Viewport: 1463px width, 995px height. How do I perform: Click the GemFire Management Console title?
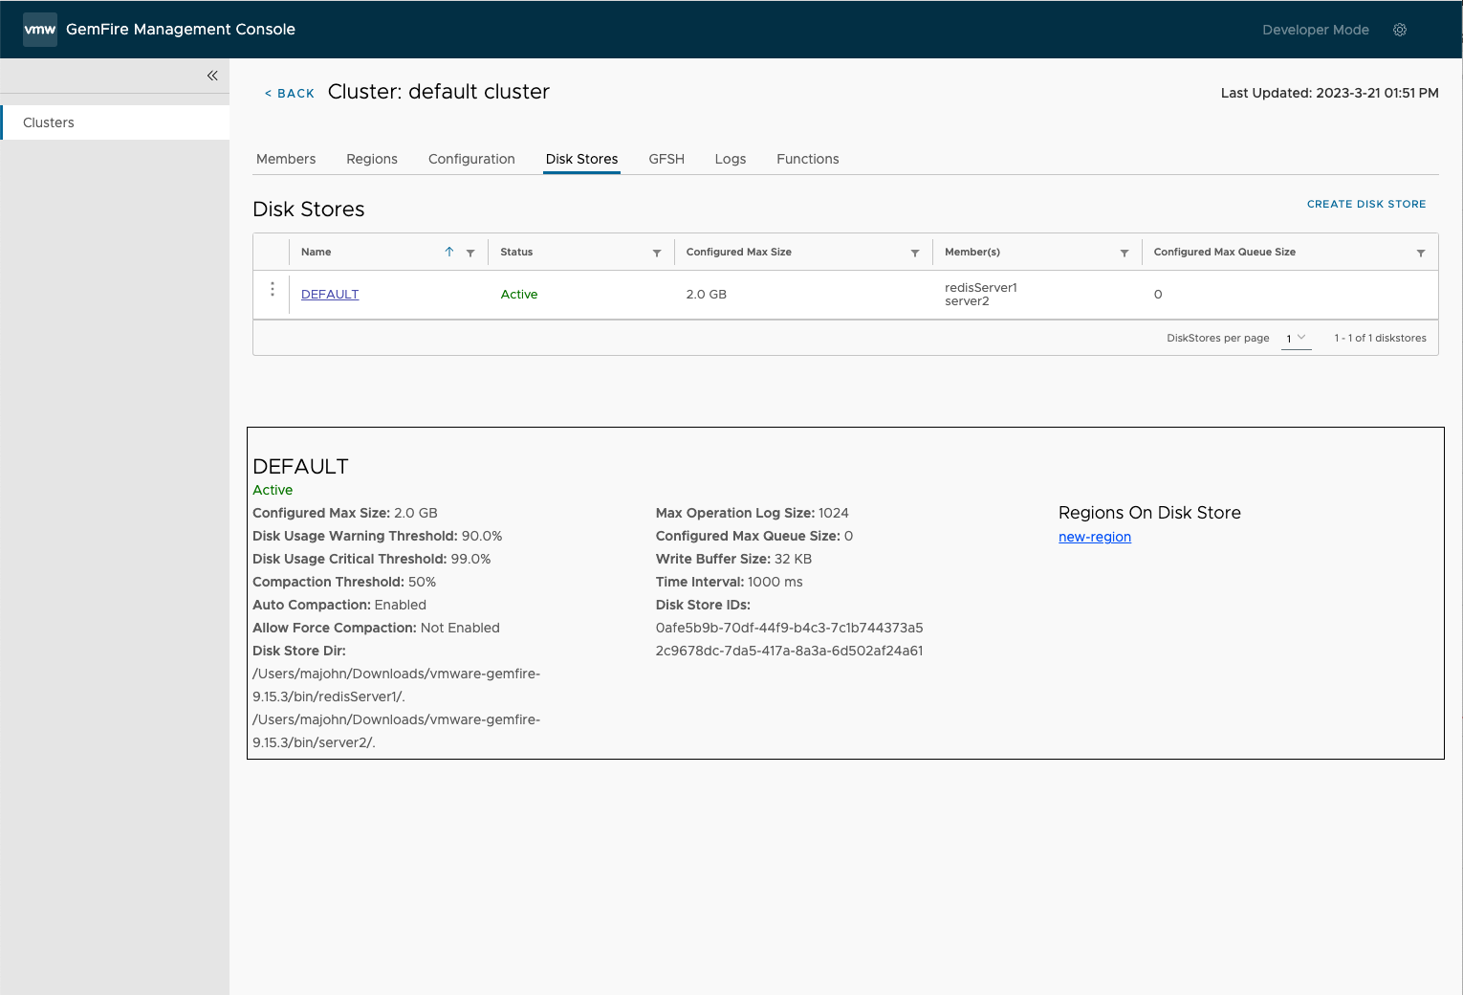pyautogui.click(x=181, y=30)
